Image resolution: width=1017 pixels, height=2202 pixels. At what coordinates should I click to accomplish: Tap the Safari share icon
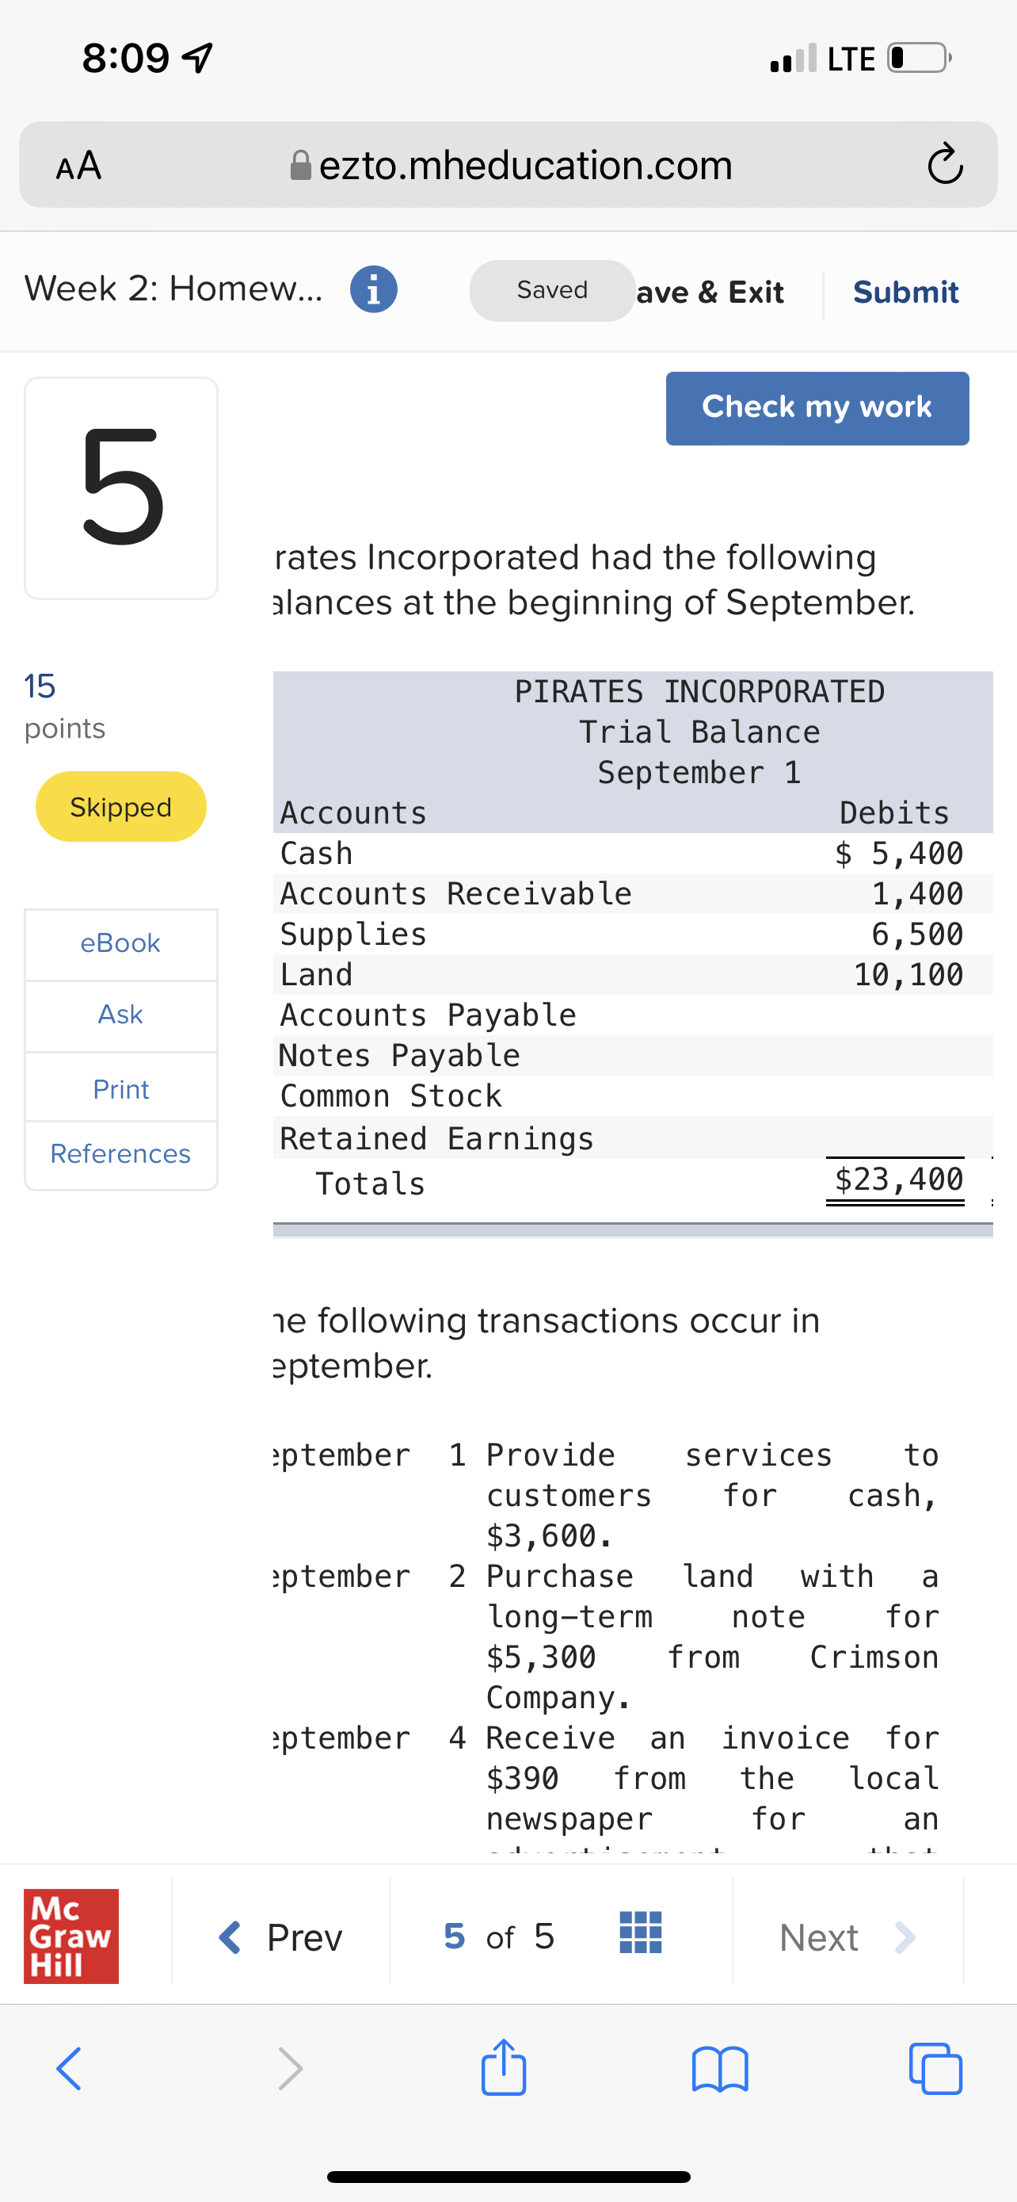(504, 2068)
